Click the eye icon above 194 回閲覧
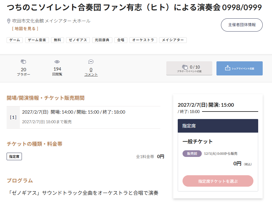Image resolution: width=272 pixels, height=208 pixels. pyautogui.click(x=57, y=62)
